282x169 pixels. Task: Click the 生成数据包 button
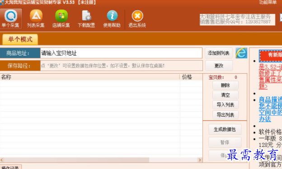click(x=225, y=129)
